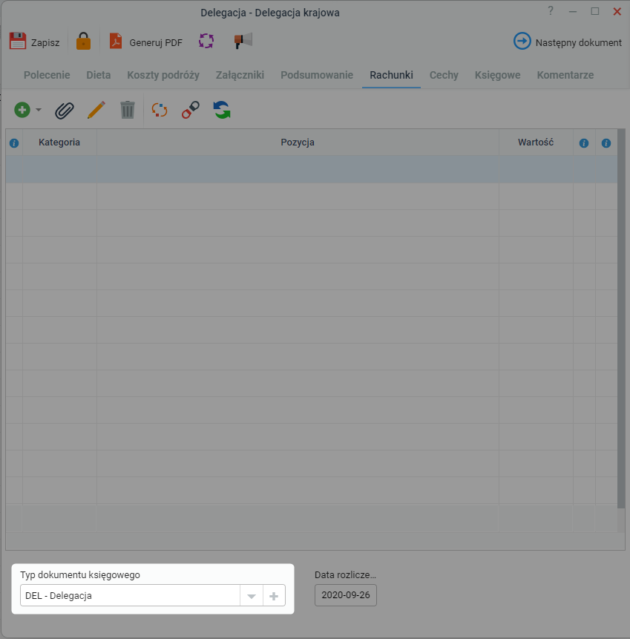Open the Księgowe tab
Viewport: 630px width, 639px height.
click(498, 75)
